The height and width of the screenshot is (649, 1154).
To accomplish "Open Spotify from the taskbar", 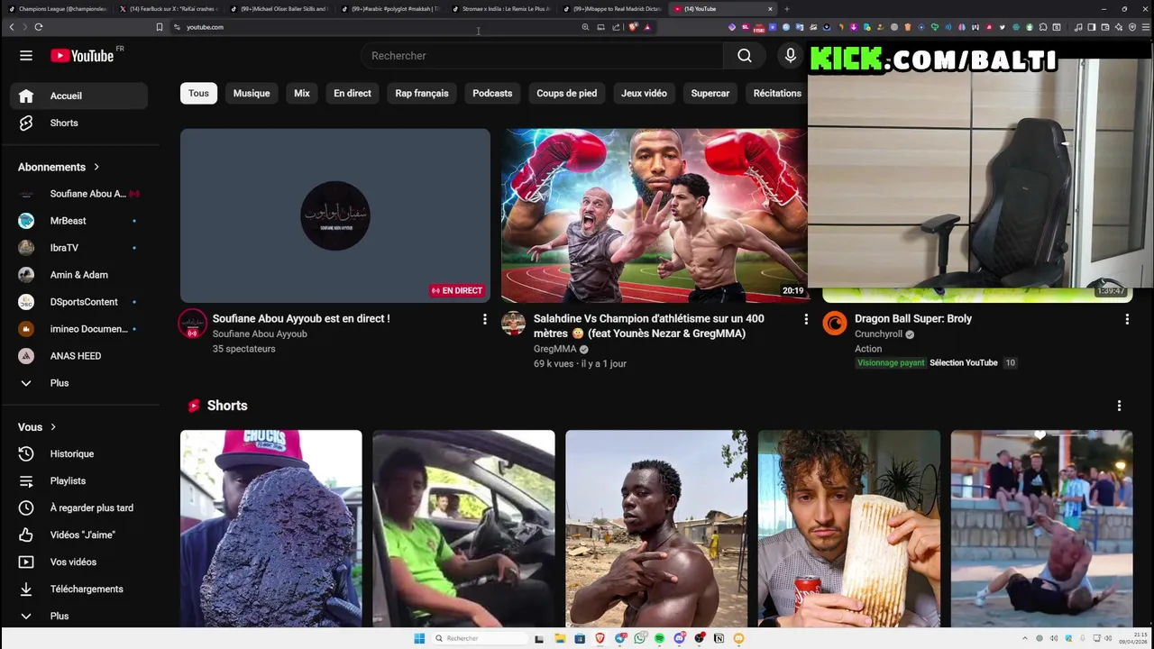I will tap(660, 638).
